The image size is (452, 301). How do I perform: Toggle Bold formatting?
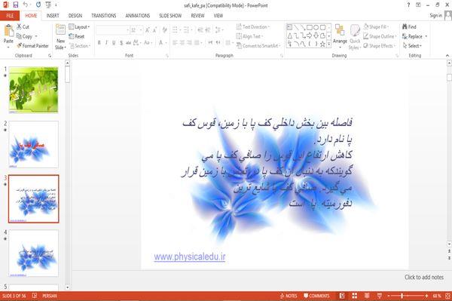pos(99,43)
